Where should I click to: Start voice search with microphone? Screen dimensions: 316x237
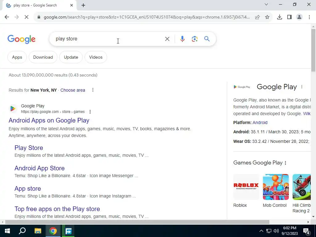[x=182, y=39]
